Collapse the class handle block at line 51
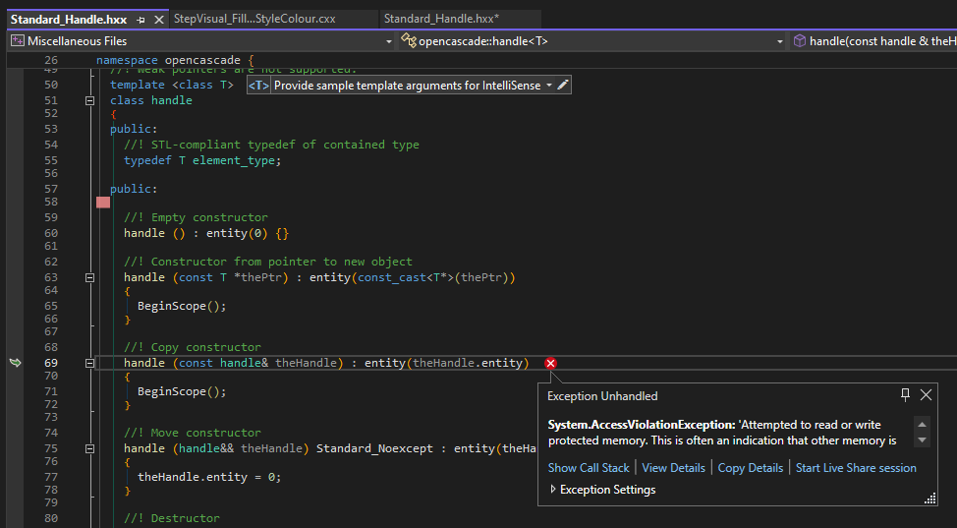 [x=89, y=100]
